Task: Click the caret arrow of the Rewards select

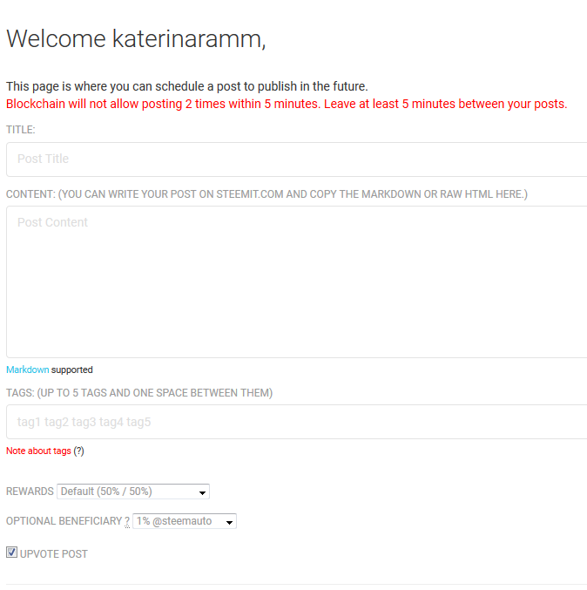Action: tap(202, 492)
